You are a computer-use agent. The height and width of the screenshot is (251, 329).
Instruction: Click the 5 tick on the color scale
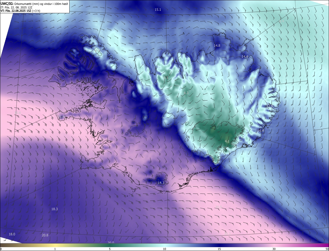[x=110, y=249]
